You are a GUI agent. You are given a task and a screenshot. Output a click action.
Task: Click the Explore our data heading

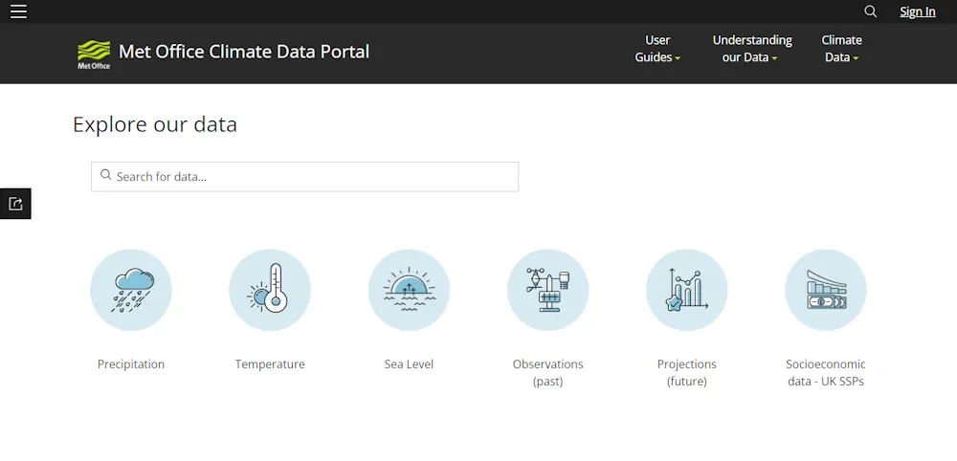155,124
